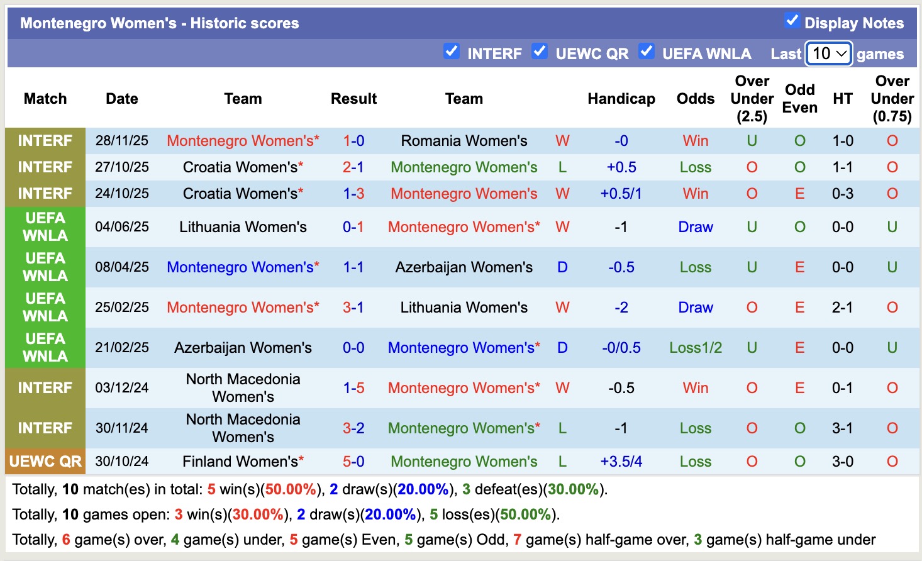The width and height of the screenshot is (922, 561).
Task: Select North Macedonia Women's from 03/12/24
Action: [243, 387]
